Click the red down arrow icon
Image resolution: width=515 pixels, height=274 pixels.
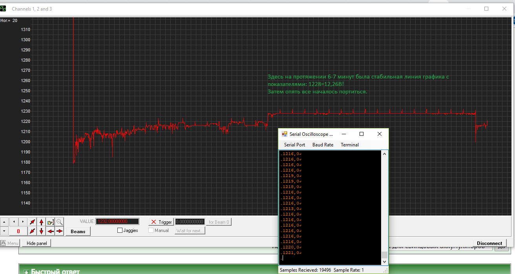(41, 231)
